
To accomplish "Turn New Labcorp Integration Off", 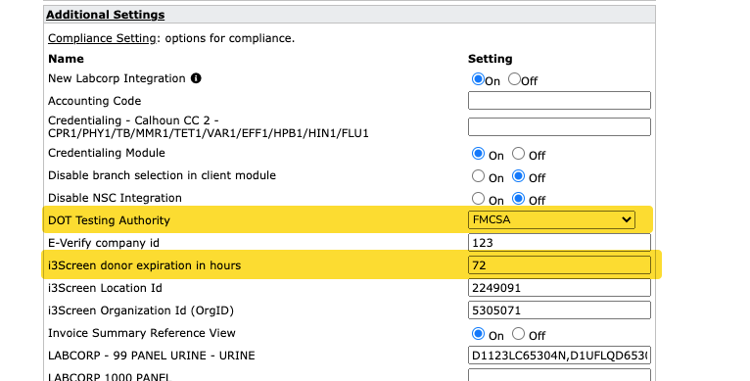I will coord(514,79).
